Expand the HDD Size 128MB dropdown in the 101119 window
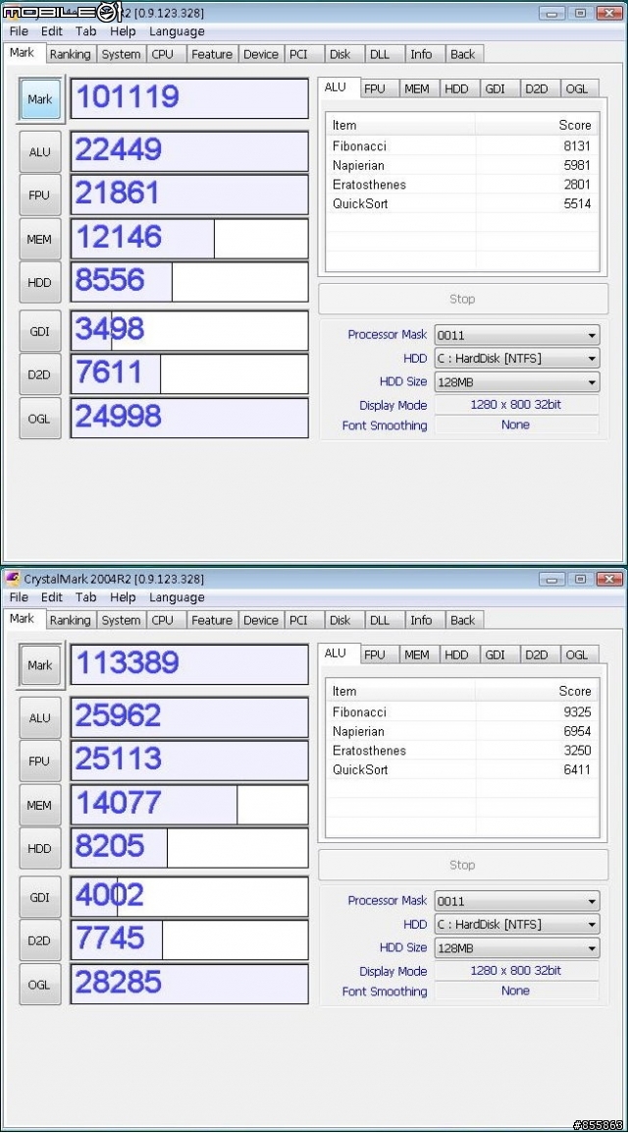This screenshot has height=1133, width=628. click(x=517, y=382)
